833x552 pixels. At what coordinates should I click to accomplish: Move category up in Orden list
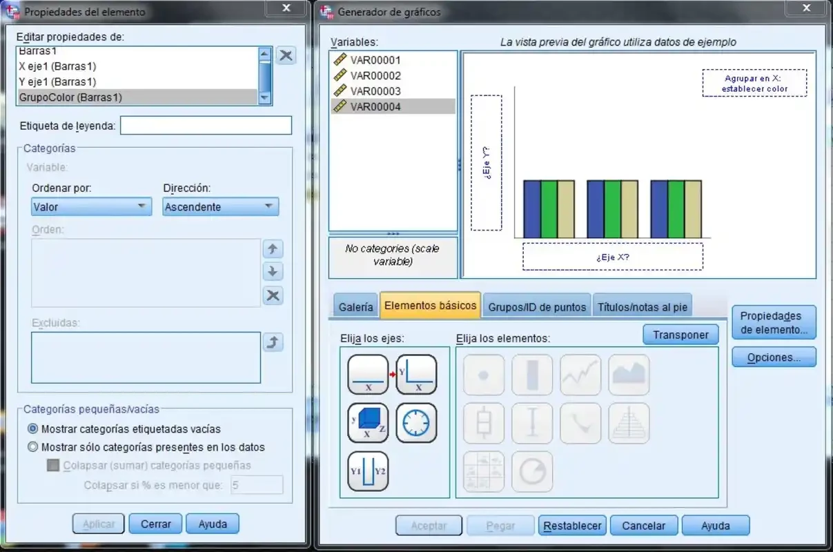tap(273, 249)
